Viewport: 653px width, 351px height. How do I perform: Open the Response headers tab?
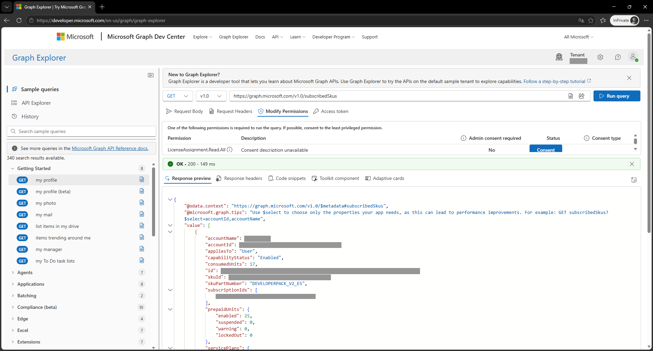click(239, 178)
